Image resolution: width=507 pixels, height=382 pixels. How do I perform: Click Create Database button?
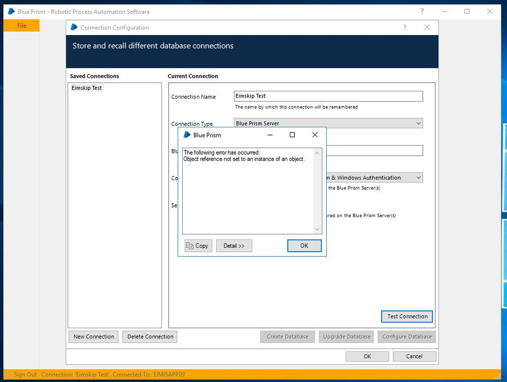coord(287,336)
